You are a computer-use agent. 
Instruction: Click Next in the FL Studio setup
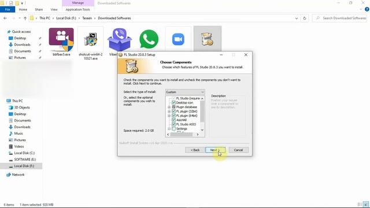[x=215, y=150]
